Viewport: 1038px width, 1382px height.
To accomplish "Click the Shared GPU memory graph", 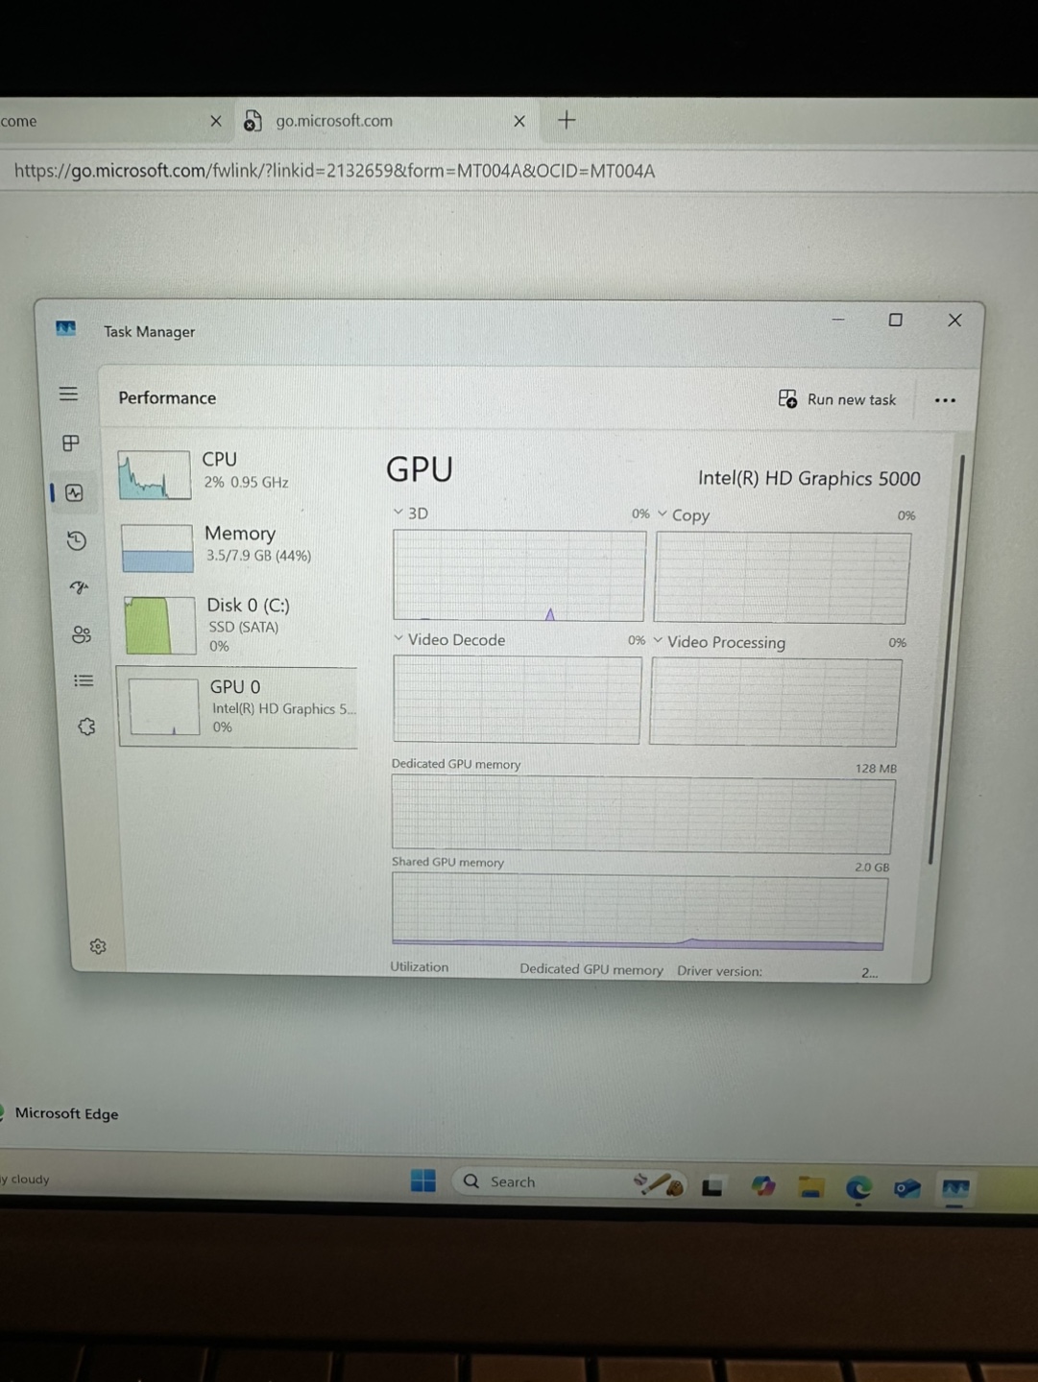I will pyautogui.click(x=640, y=912).
